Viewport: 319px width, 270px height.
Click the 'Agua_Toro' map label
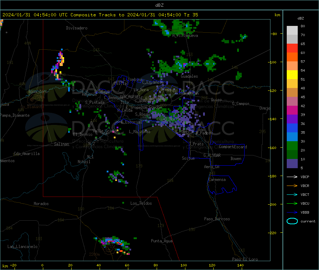(38, 92)
